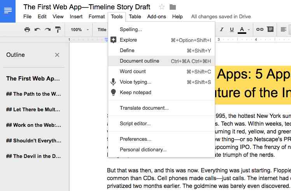Image resolution: width=291 pixels, height=191 pixels.
Task: Undo the last action with undo arrow
Action: (37, 30)
